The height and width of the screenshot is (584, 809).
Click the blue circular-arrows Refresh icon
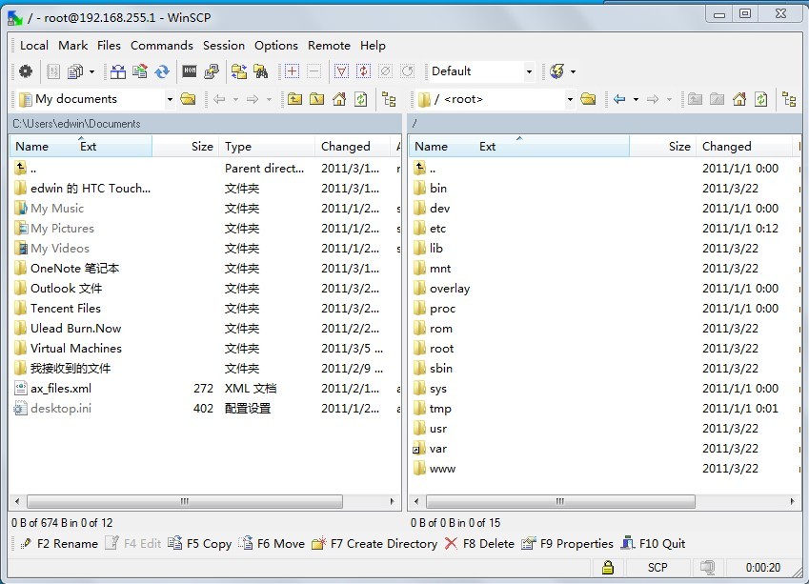click(x=162, y=71)
